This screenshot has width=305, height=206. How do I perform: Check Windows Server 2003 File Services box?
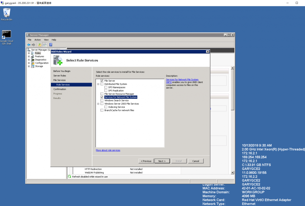[x=102, y=104]
